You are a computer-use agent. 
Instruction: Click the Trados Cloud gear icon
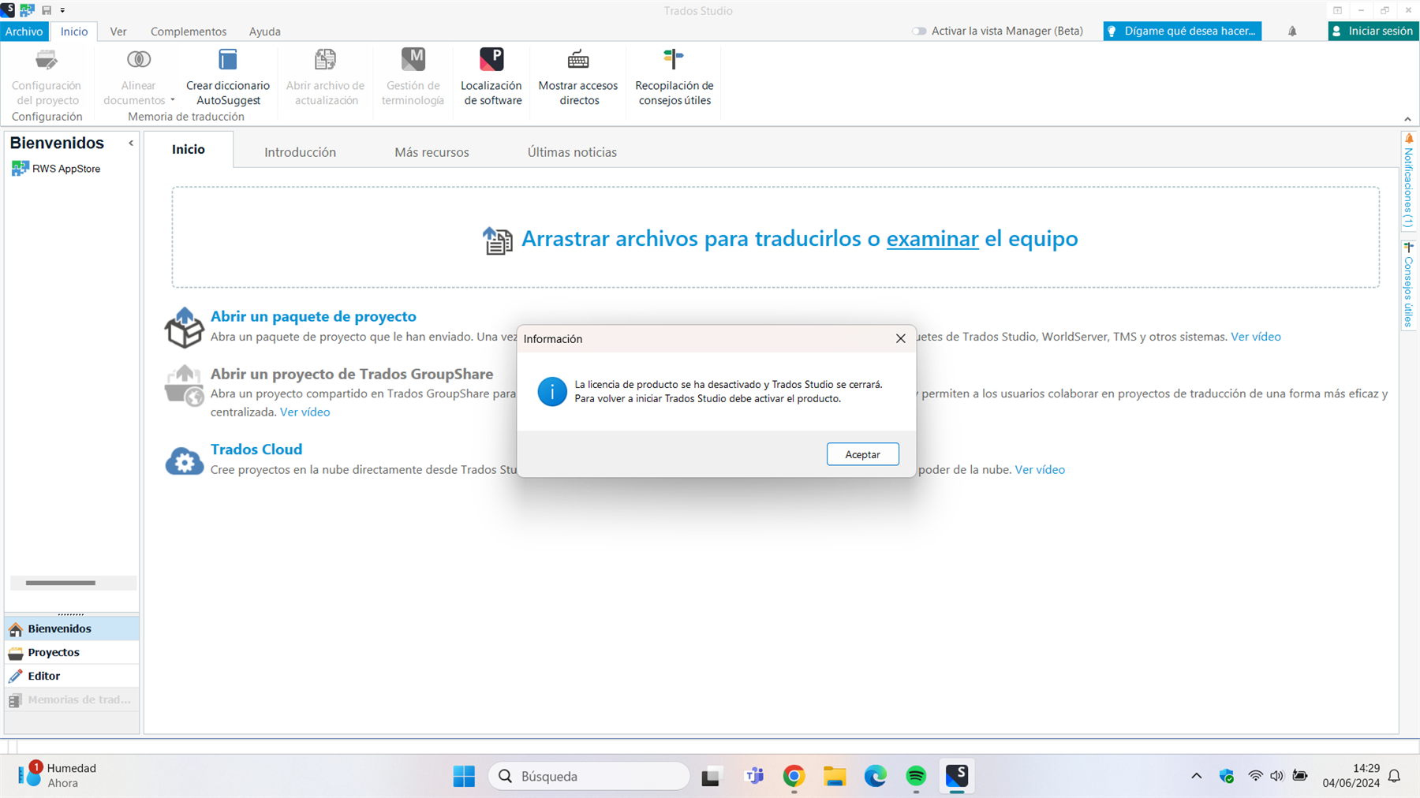tap(184, 461)
